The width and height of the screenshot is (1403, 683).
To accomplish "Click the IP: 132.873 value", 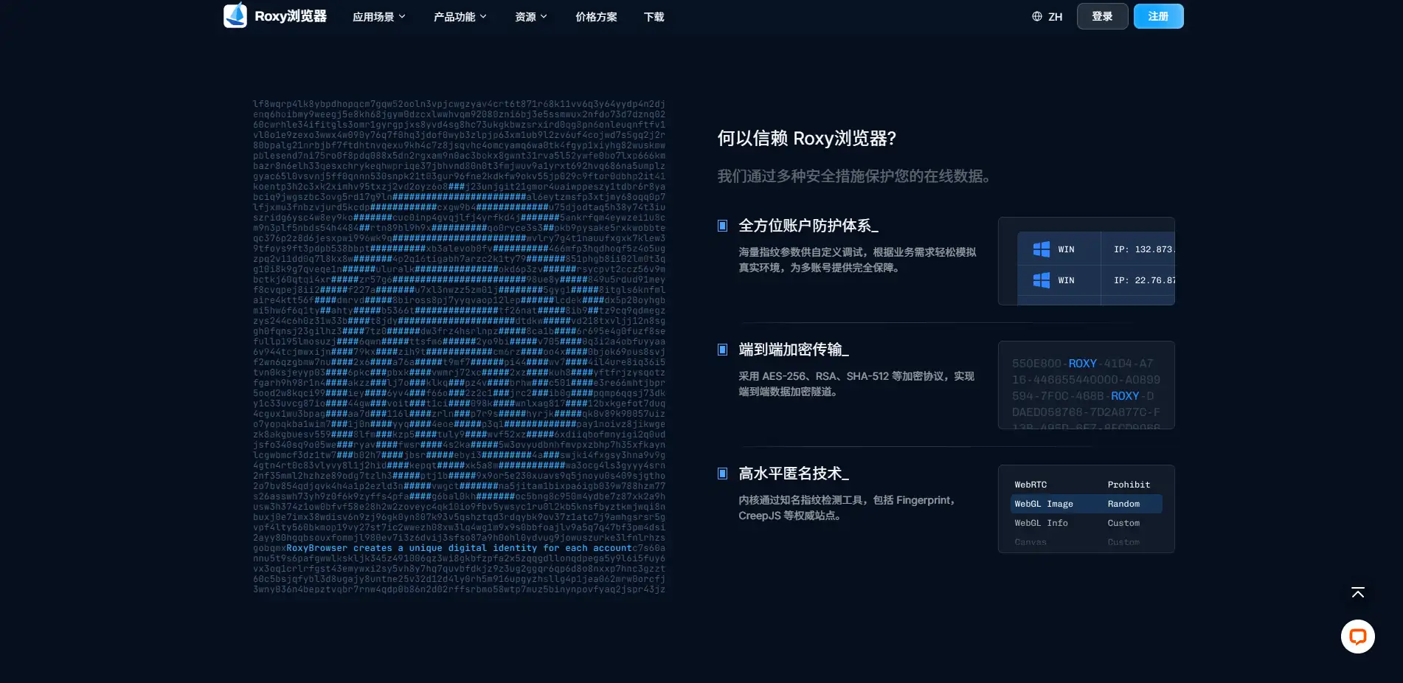I will coord(1144,249).
